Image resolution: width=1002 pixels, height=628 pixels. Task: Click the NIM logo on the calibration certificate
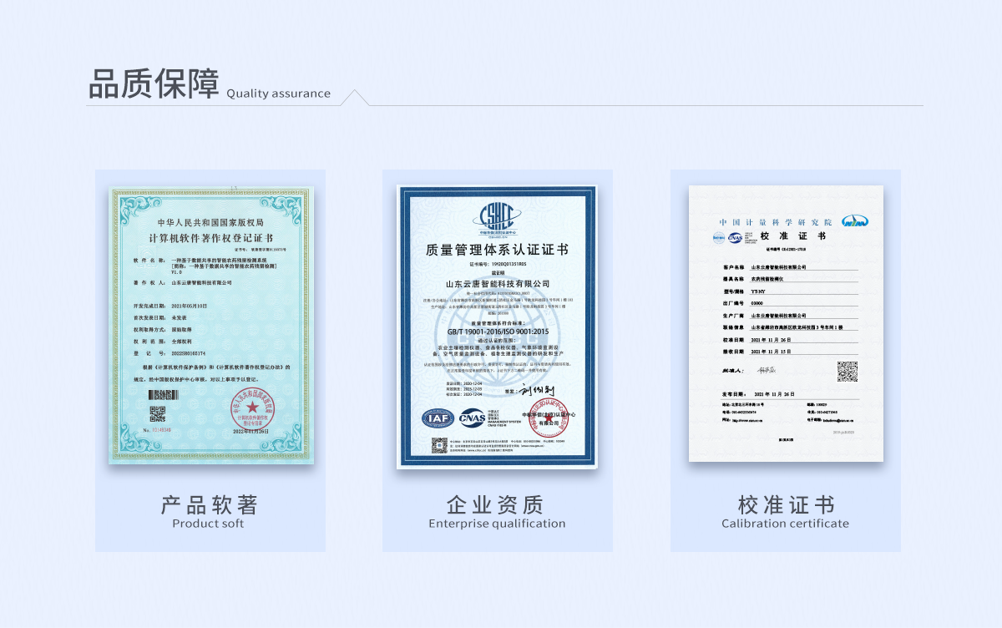click(855, 221)
